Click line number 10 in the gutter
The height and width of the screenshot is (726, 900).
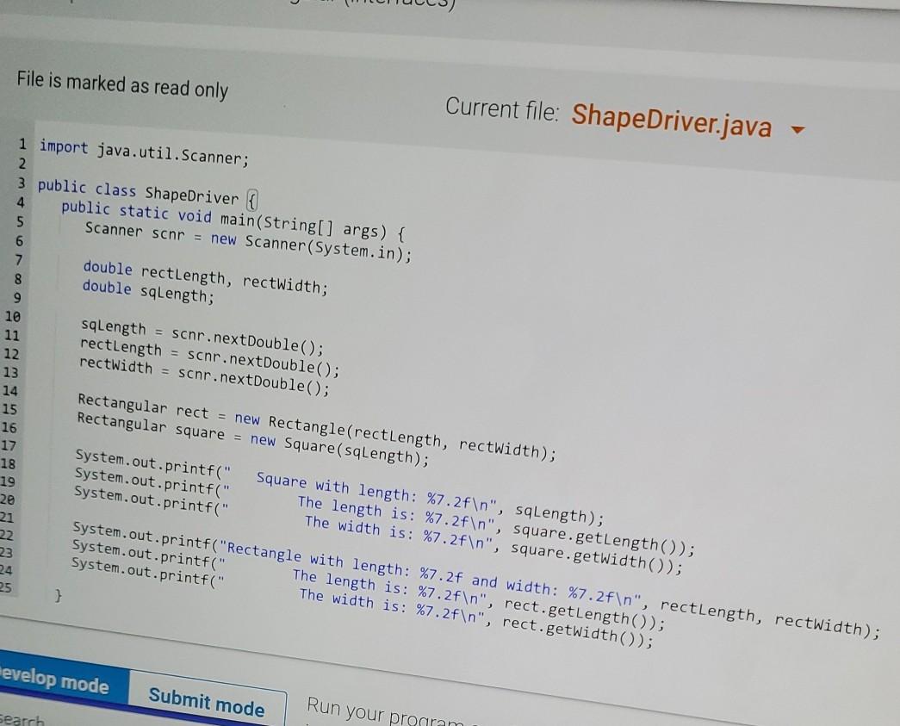[x=13, y=316]
